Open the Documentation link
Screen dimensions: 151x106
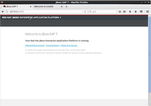[53, 45]
